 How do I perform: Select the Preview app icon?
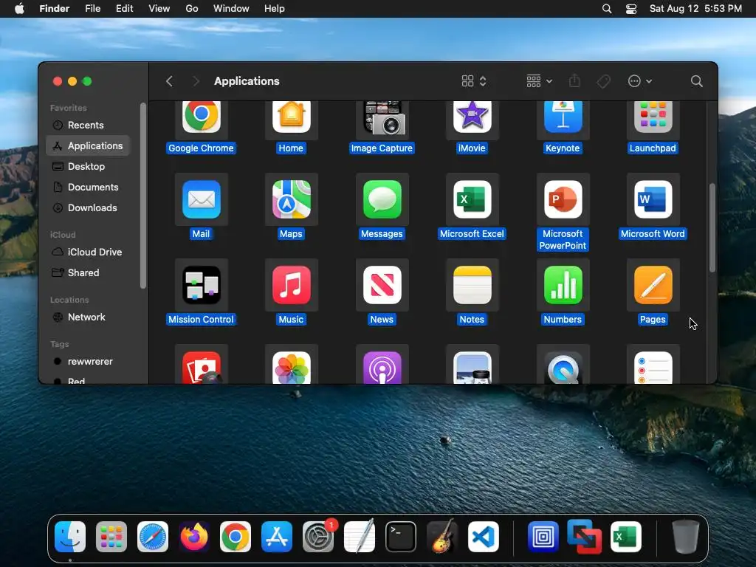pyautogui.click(x=472, y=368)
